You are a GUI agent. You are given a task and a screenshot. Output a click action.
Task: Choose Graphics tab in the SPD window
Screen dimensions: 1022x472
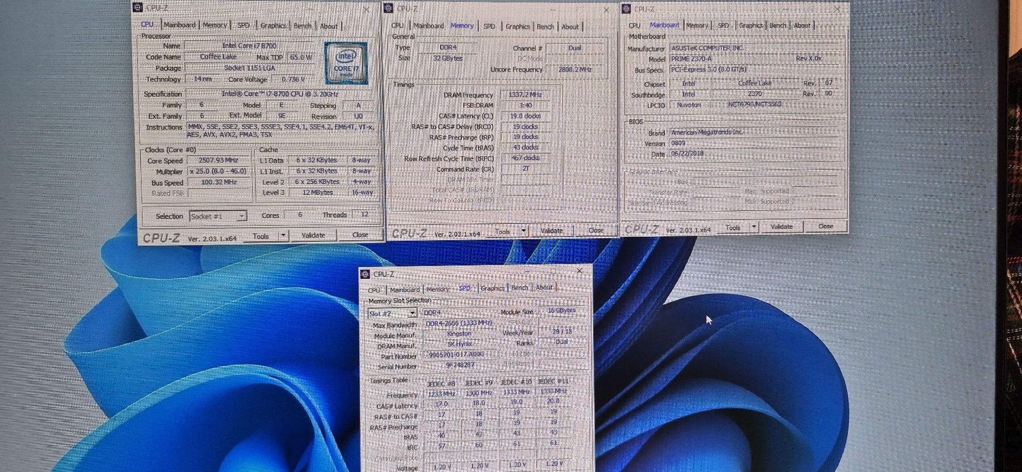(x=493, y=288)
